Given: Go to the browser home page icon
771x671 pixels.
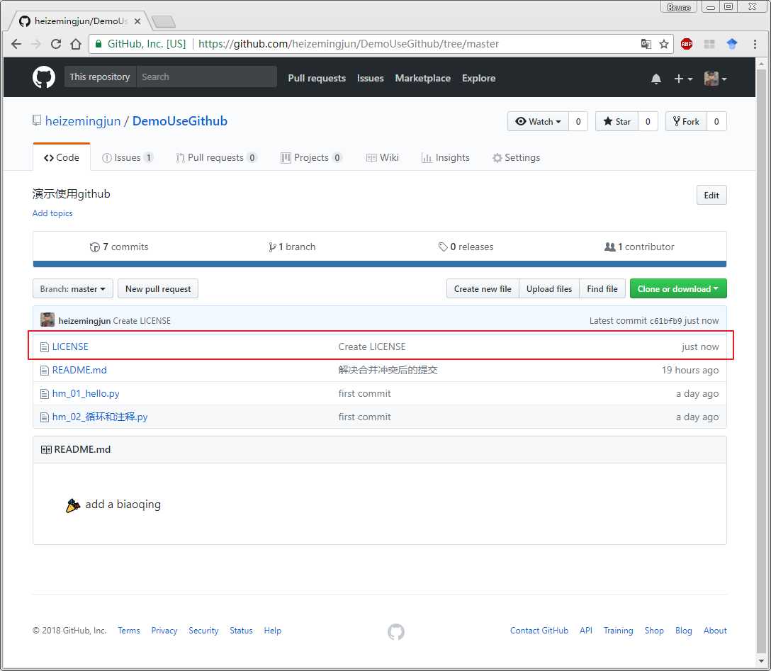Looking at the screenshot, I should [x=76, y=44].
